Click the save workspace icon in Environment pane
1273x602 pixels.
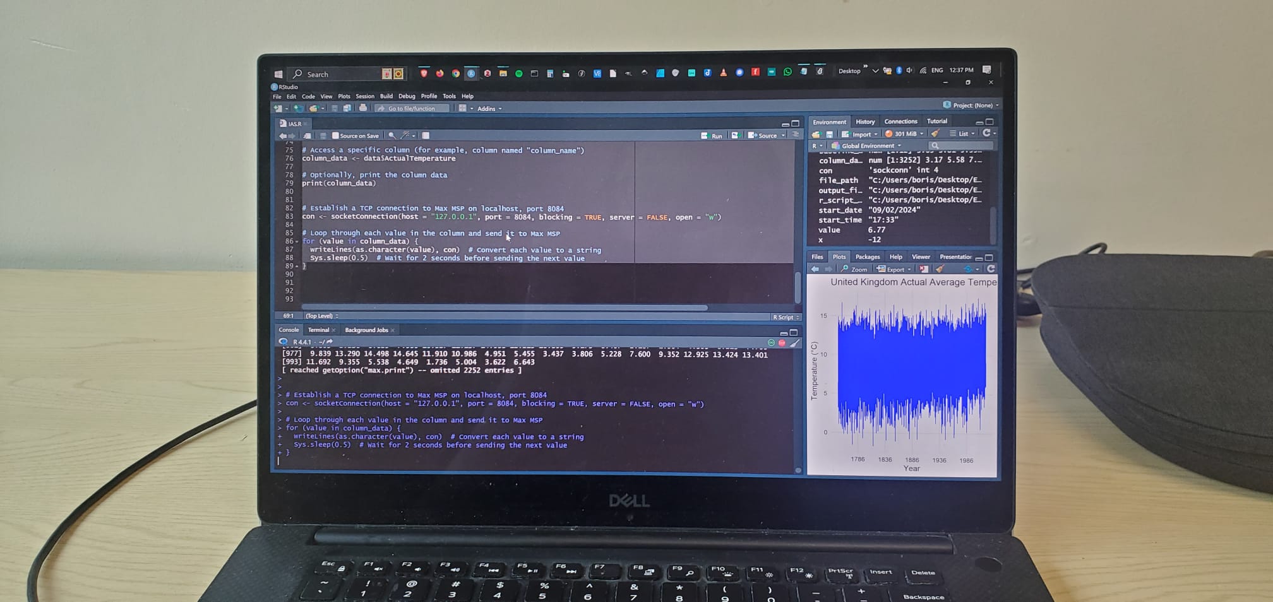coord(829,134)
